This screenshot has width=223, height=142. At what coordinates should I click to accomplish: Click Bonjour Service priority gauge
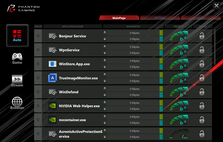(x=179, y=36)
